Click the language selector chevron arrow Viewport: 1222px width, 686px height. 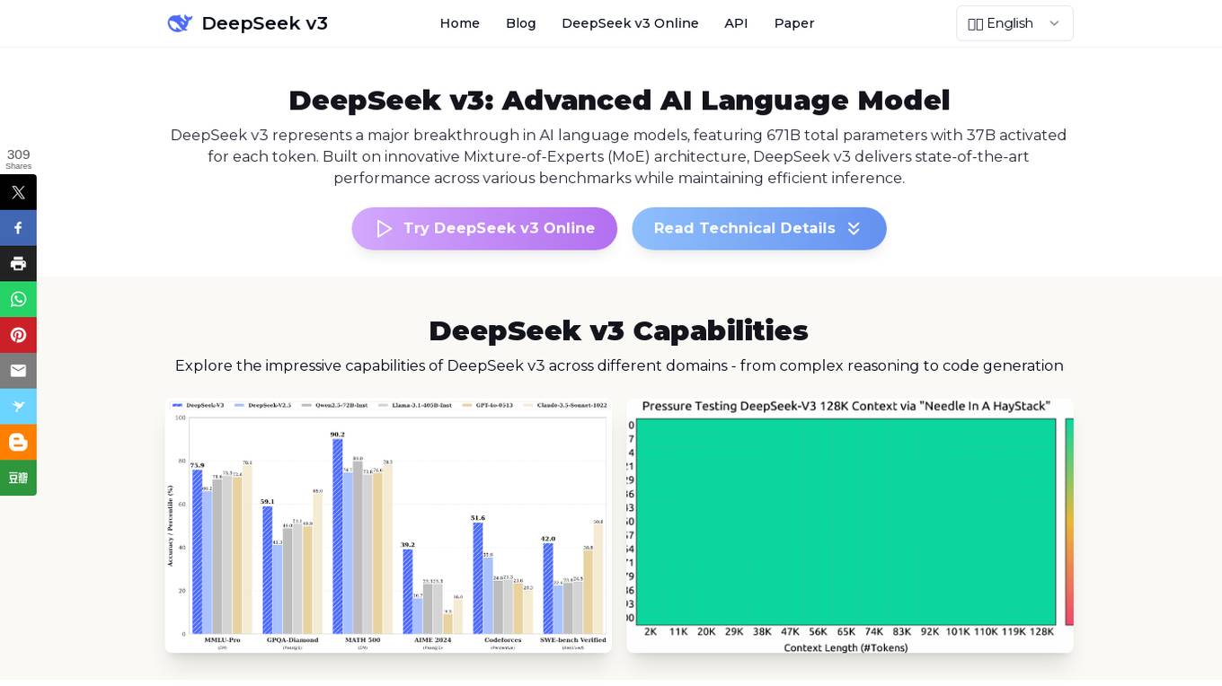[x=1054, y=23]
